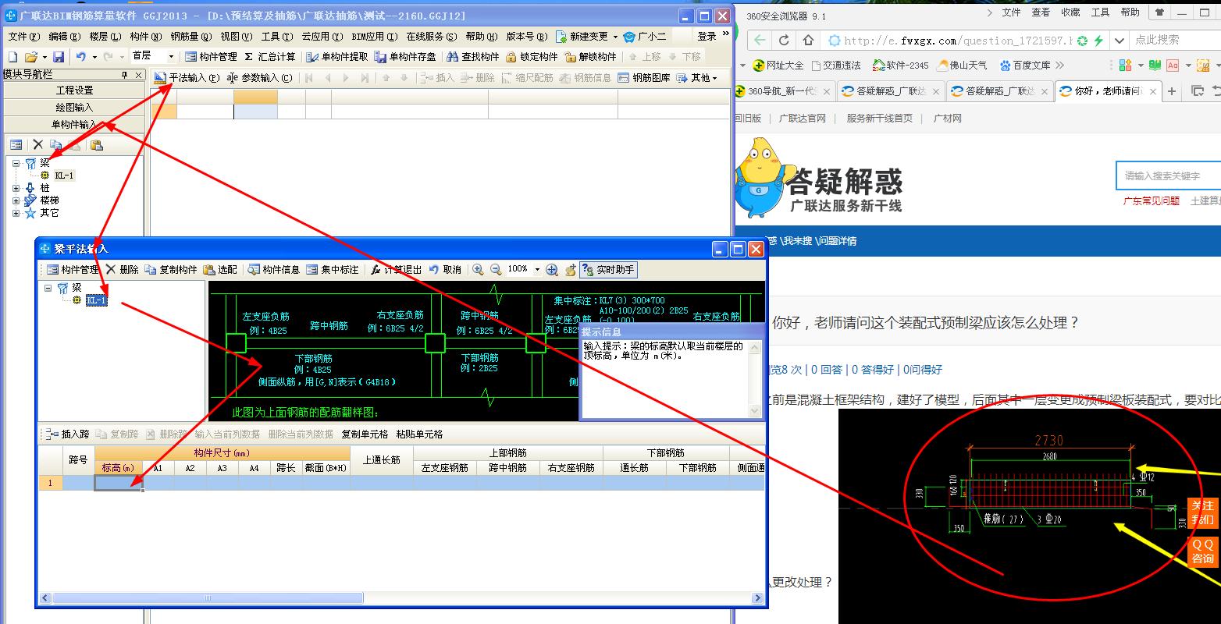
Task: Open the 楼层 menu
Action: (105, 37)
